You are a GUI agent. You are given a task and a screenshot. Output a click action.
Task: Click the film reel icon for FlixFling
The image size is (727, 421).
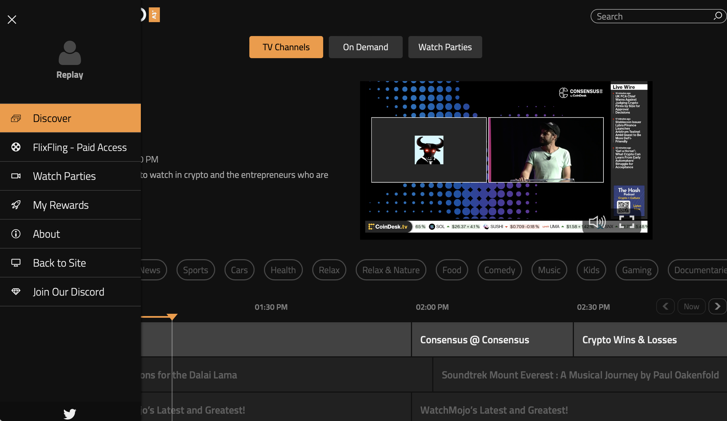pyautogui.click(x=16, y=147)
